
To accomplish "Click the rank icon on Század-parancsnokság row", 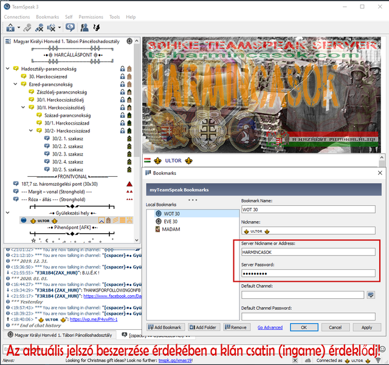I will click(129, 115).
